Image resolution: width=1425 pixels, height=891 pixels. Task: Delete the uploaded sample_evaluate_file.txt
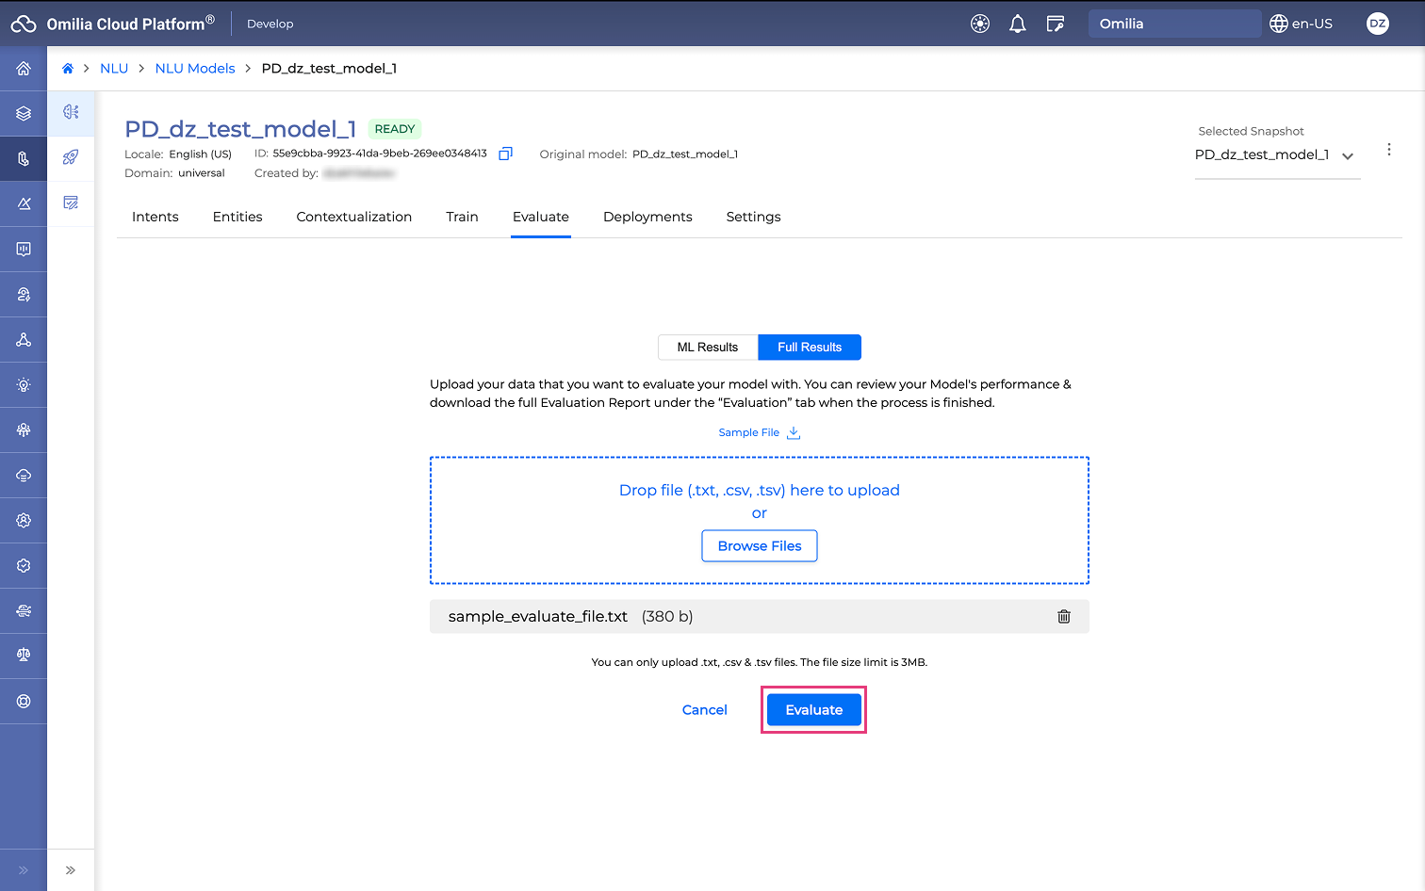pyautogui.click(x=1063, y=617)
